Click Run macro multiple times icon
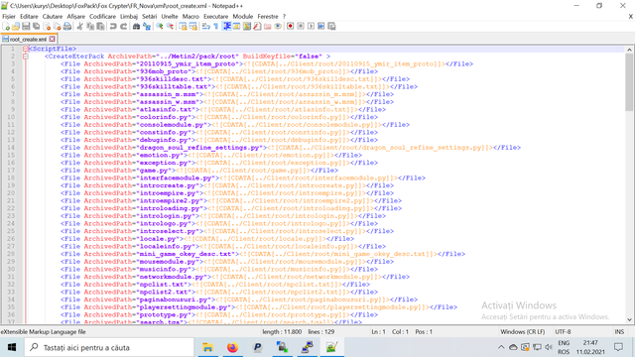 click(320, 27)
